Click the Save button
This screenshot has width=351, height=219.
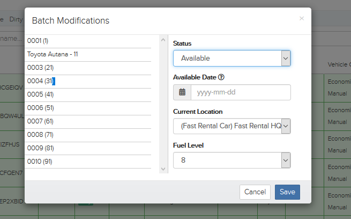[287, 192]
